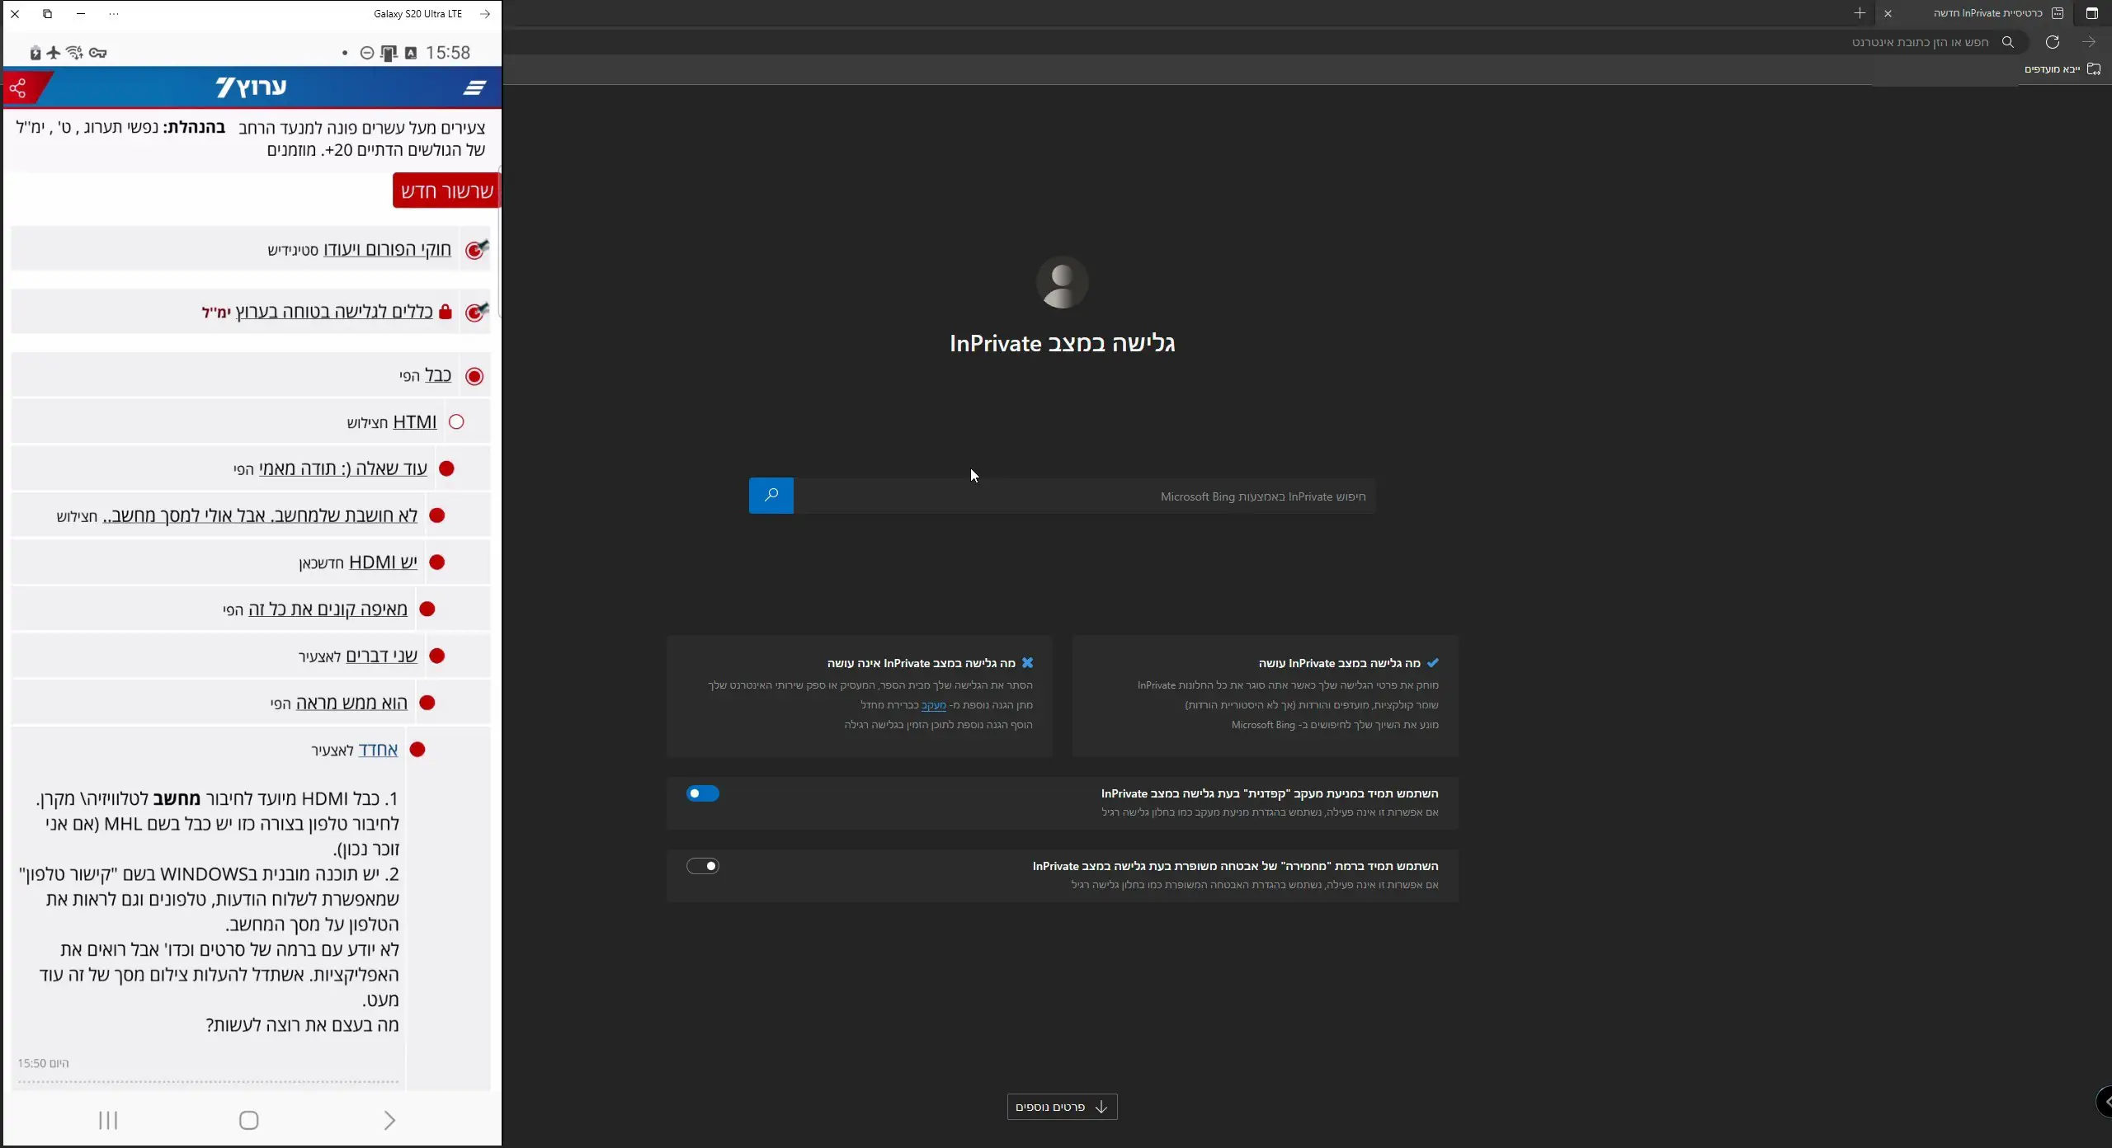Click the InPrivate Bing search field
Image resolution: width=2112 pixels, height=1148 pixels.
click(1084, 496)
